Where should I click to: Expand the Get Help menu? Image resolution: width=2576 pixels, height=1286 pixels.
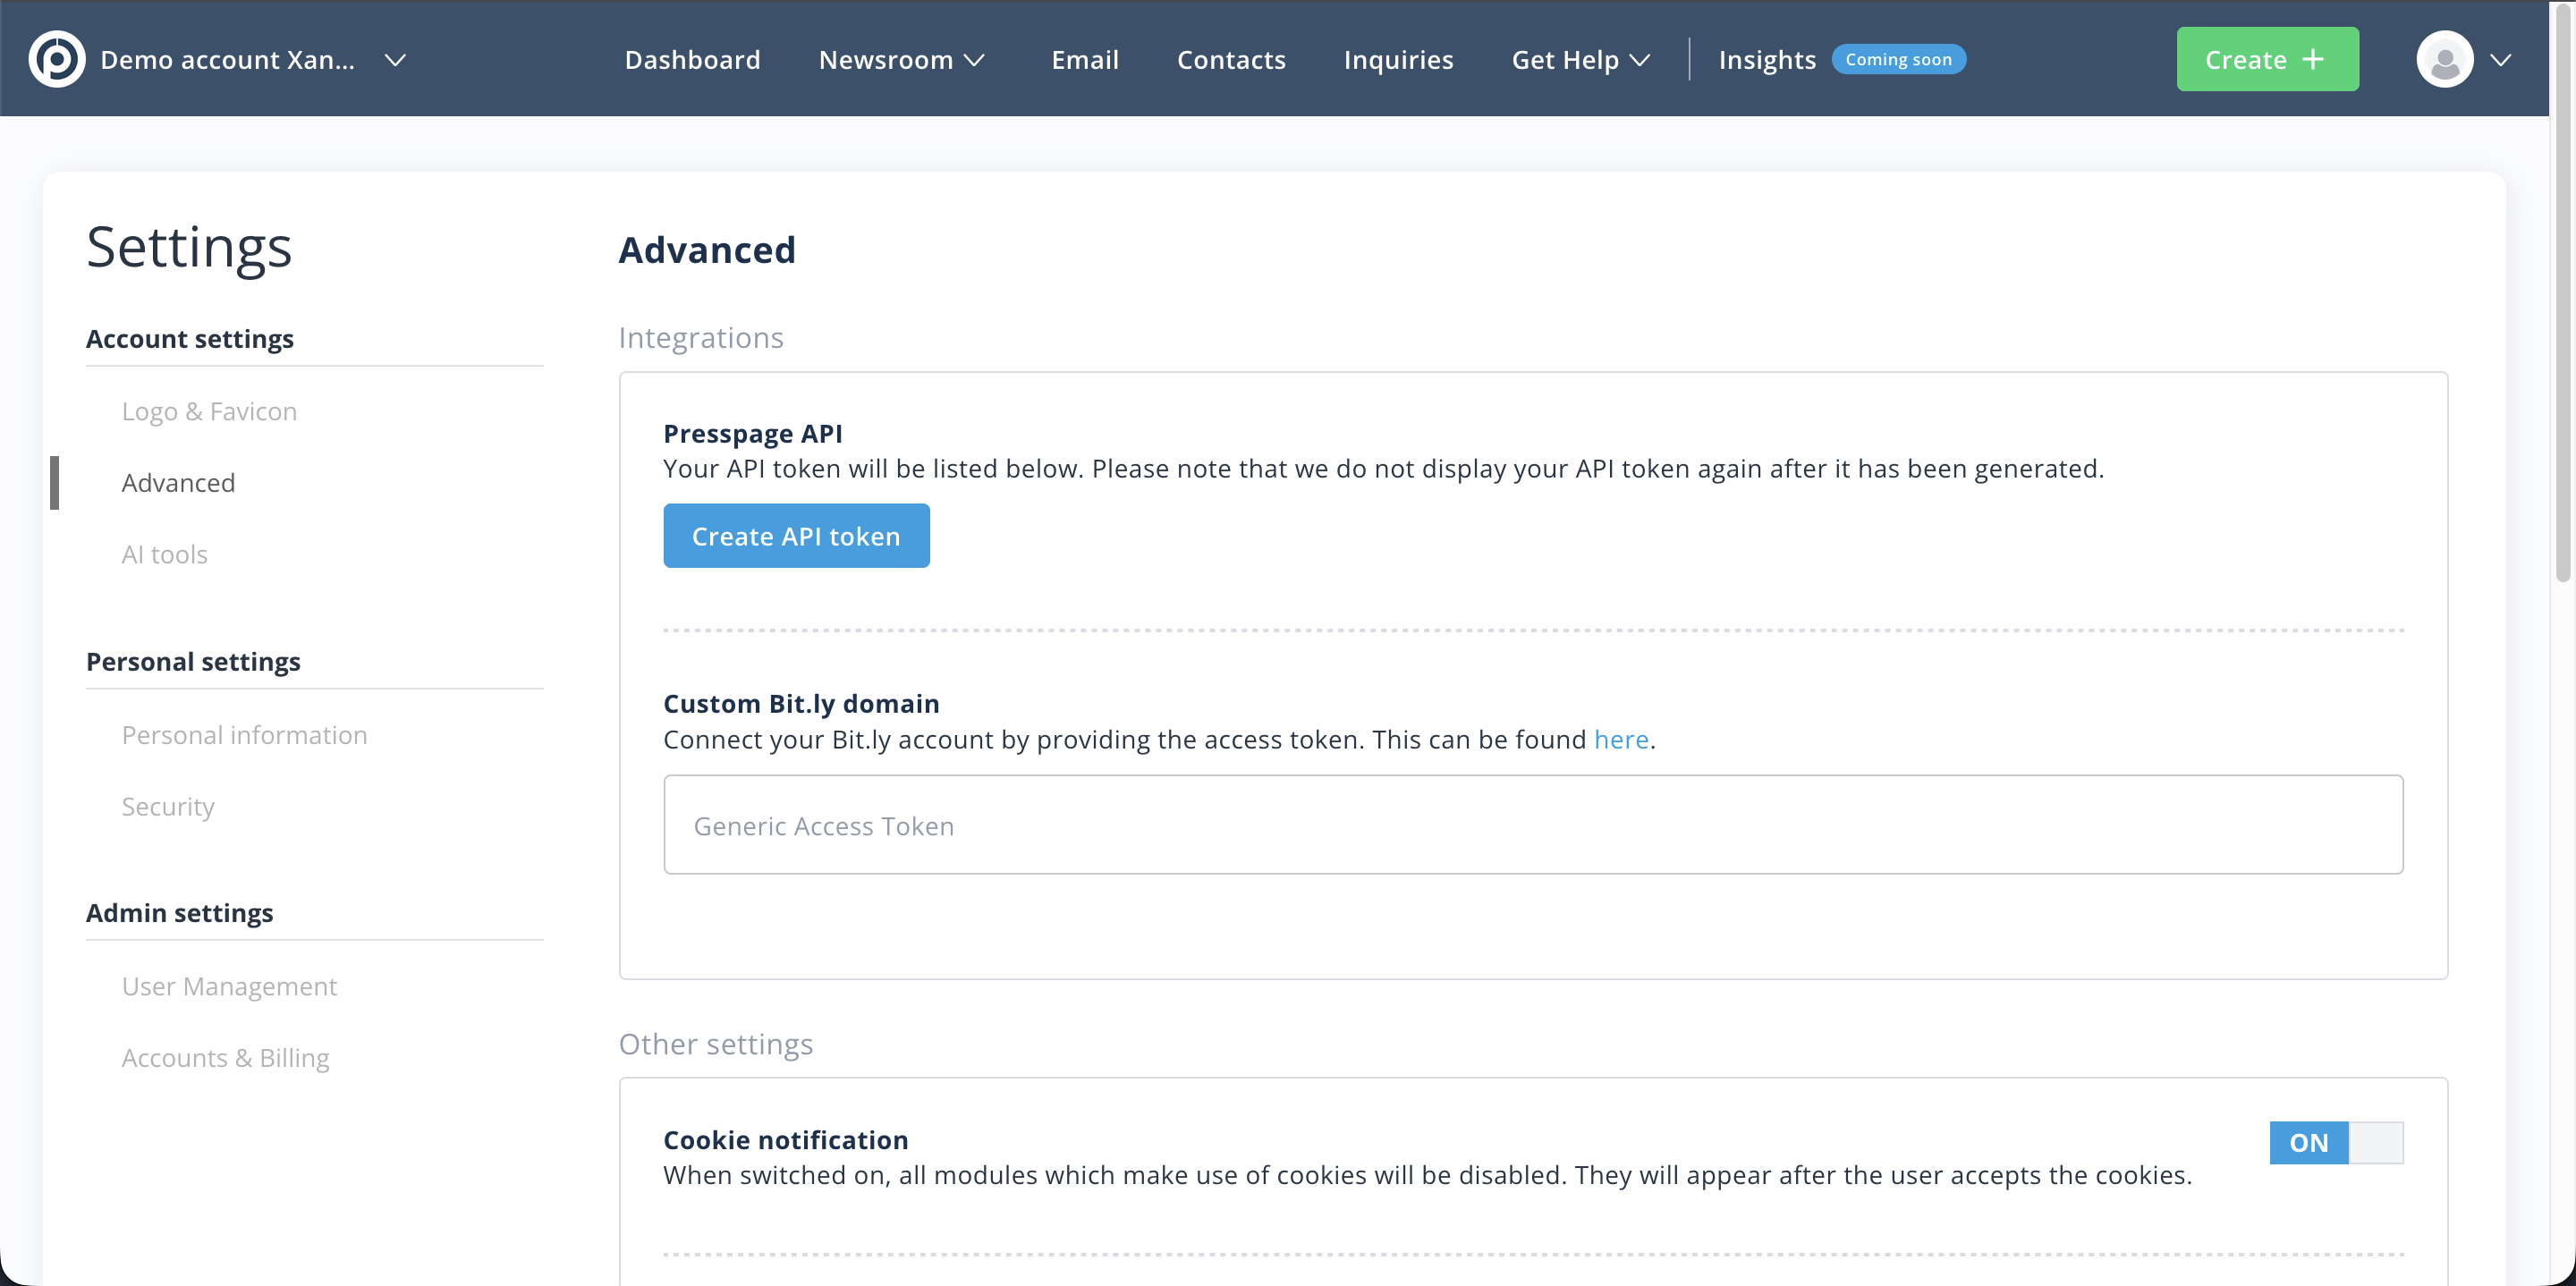pos(1580,60)
